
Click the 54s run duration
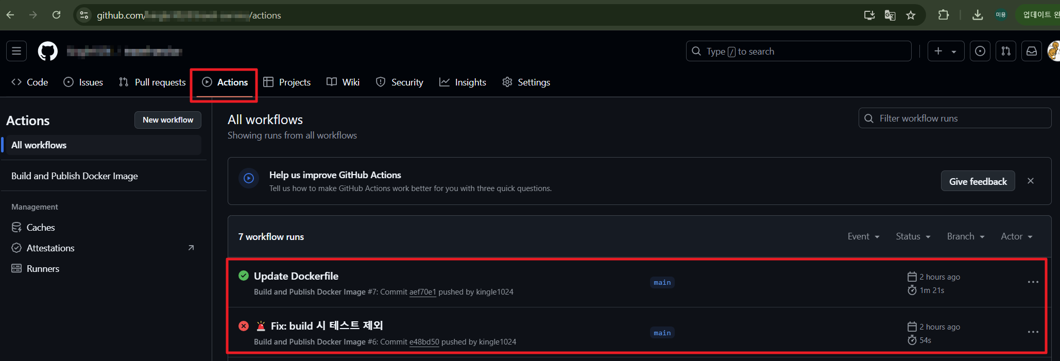click(x=925, y=340)
